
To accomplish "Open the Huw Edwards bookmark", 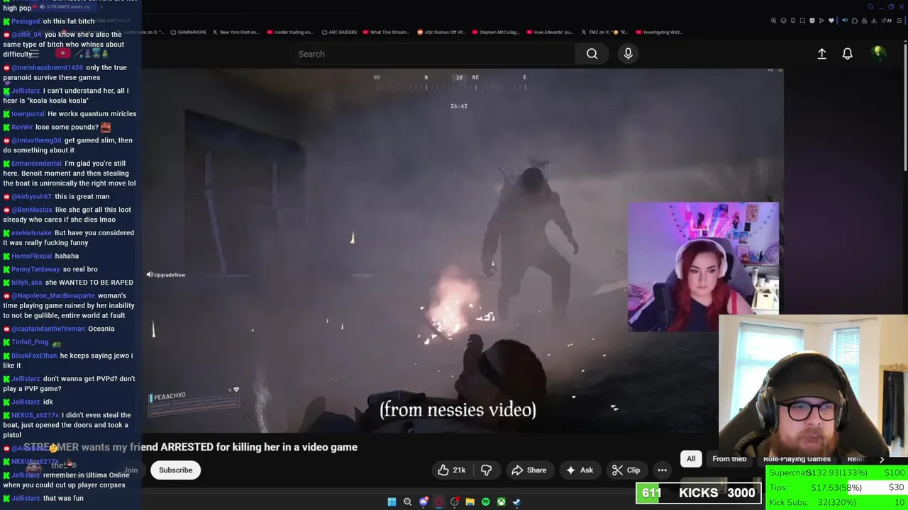I will coord(548,32).
